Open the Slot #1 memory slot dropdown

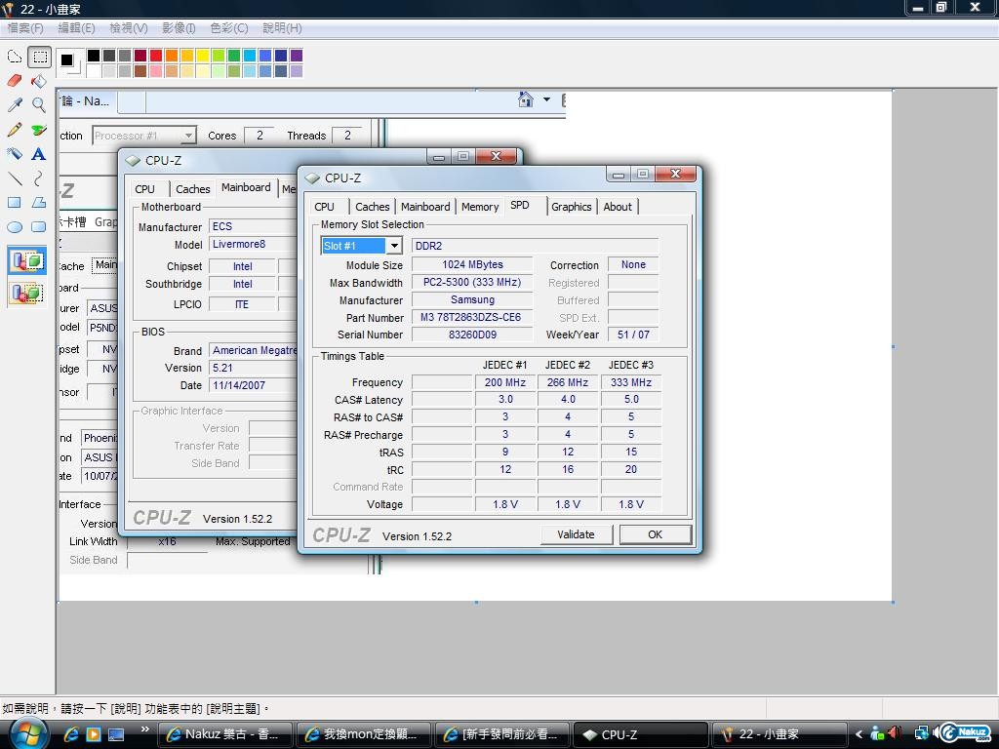(394, 246)
